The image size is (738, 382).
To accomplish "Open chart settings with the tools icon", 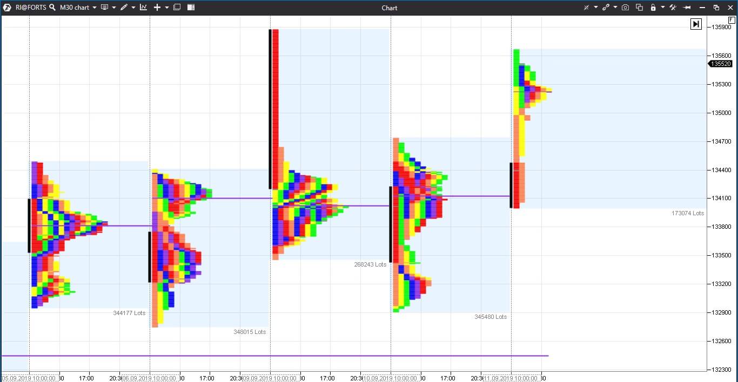I will pos(673,8).
